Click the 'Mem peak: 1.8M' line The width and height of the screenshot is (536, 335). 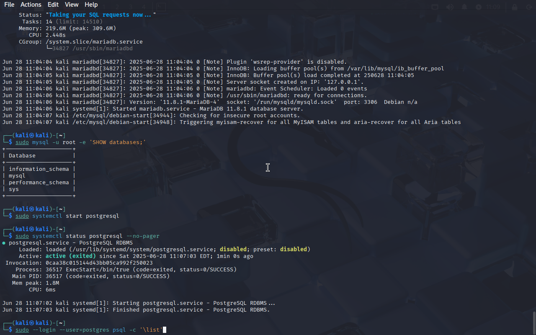pos(36,283)
